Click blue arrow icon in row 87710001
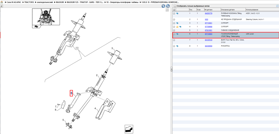 click(x=177, y=23)
